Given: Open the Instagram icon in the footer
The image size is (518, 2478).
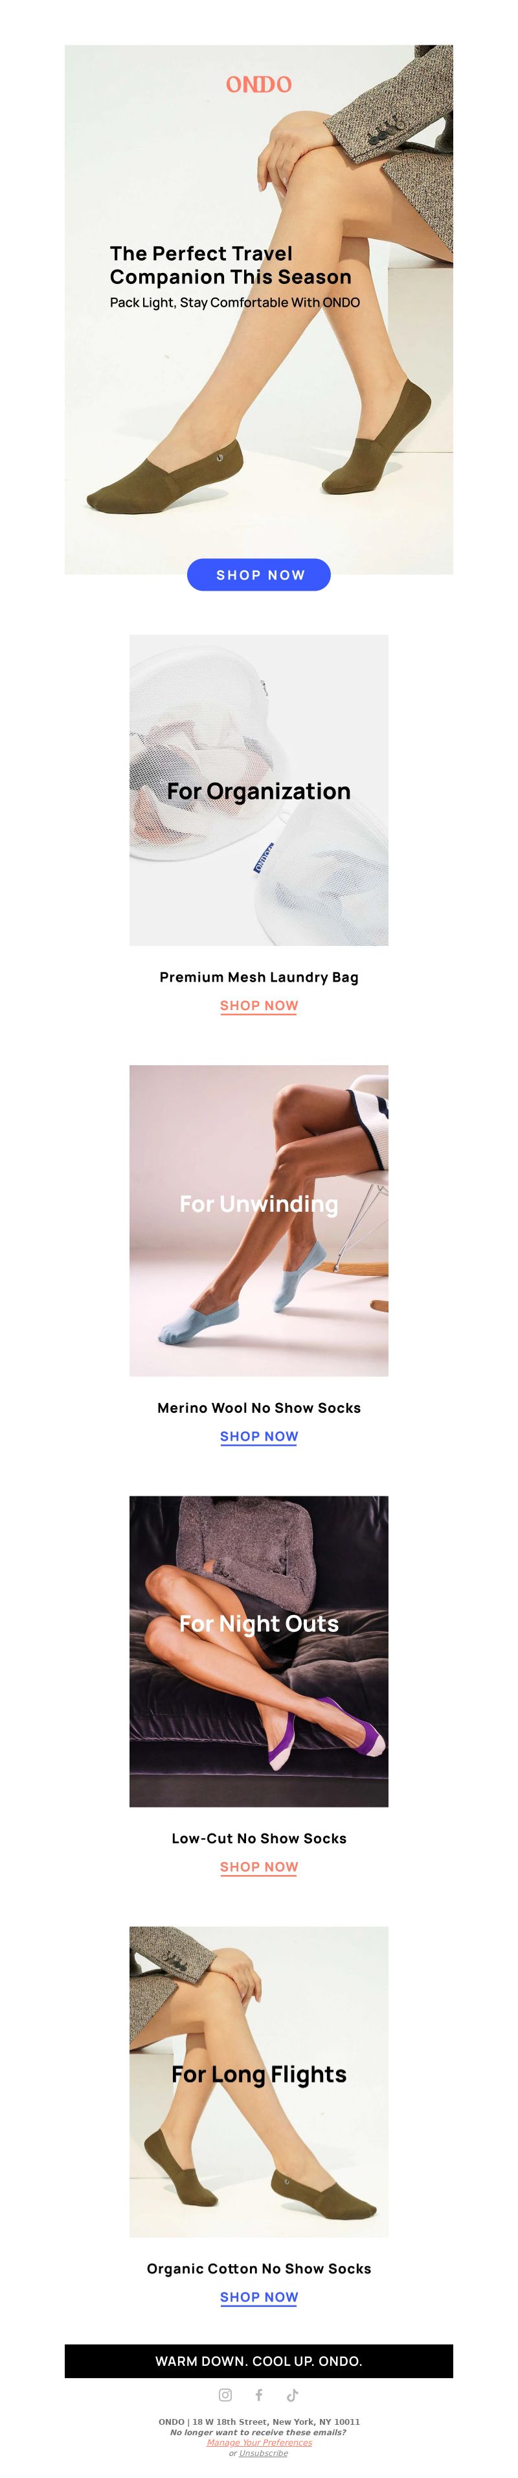Looking at the screenshot, I should pos(225,2394).
